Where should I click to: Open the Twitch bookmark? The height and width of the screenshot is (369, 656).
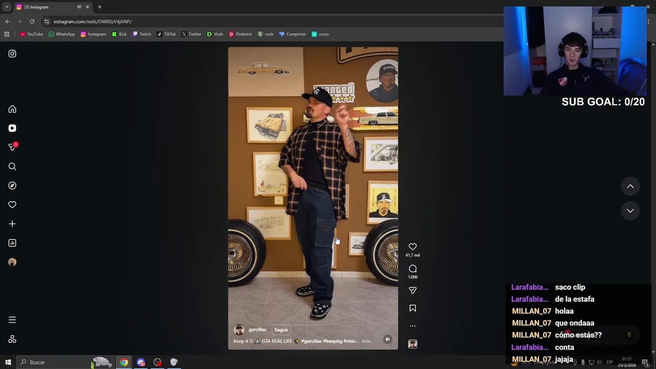(142, 34)
